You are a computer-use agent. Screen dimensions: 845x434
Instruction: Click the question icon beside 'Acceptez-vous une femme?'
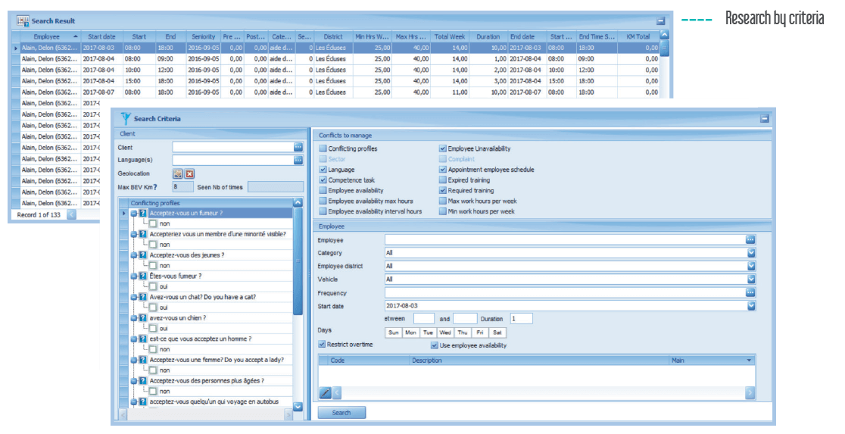[143, 360]
